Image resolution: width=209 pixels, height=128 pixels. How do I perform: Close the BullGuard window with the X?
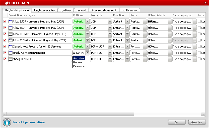point(205,3)
